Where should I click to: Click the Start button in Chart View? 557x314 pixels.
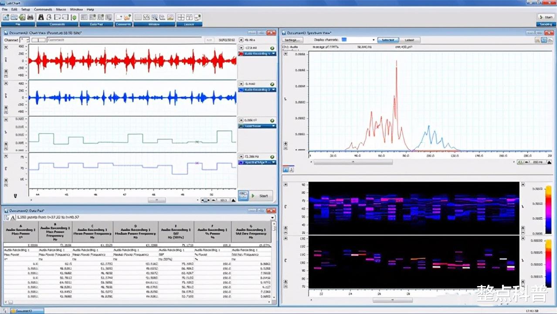pos(261,196)
